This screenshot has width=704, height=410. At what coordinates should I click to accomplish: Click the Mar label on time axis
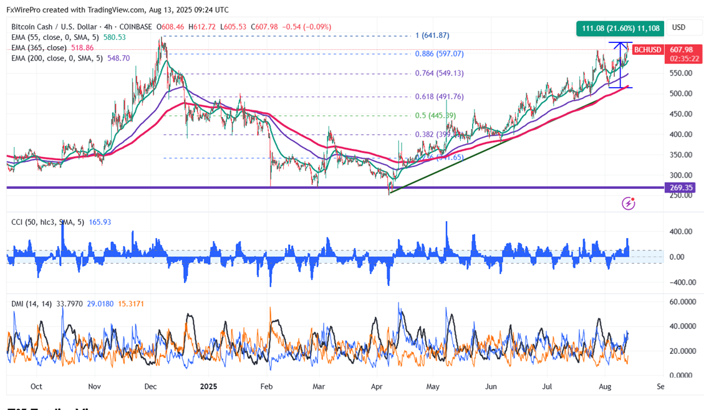point(318,386)
